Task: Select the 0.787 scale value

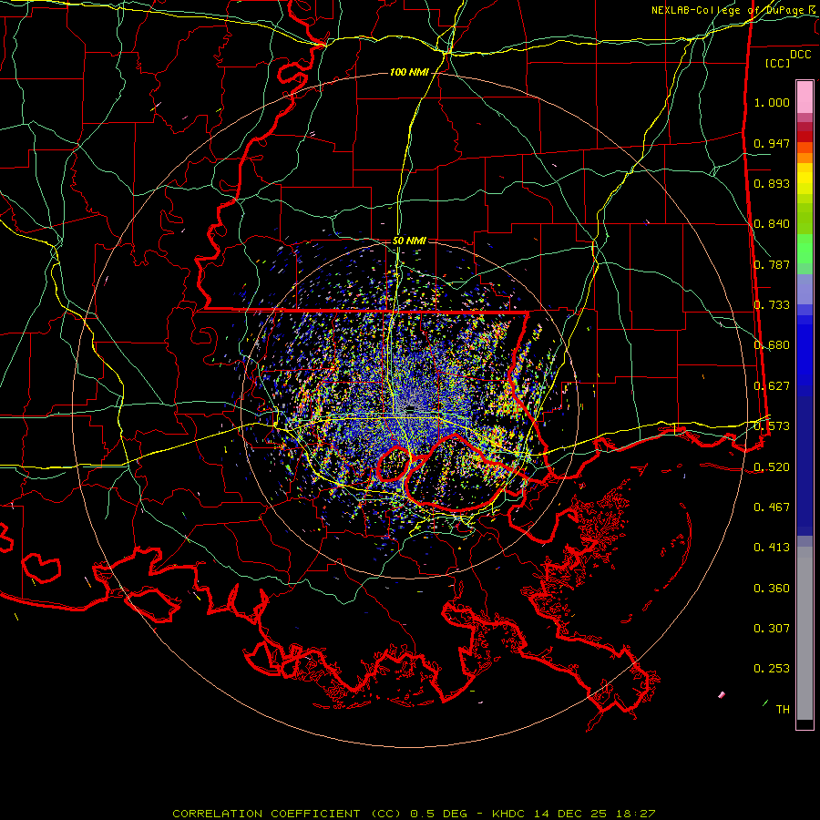Action: 772,264
